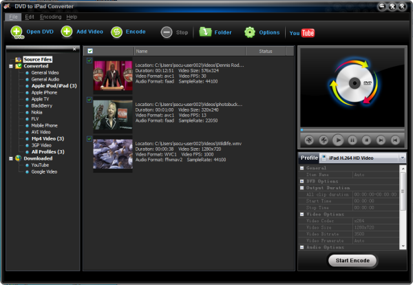Select All Profiles (3) category

point(48,151)
